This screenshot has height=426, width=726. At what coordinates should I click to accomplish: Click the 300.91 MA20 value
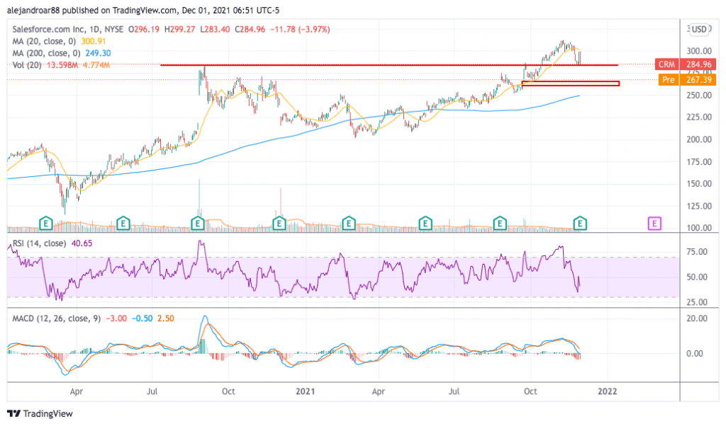point(94,41)
